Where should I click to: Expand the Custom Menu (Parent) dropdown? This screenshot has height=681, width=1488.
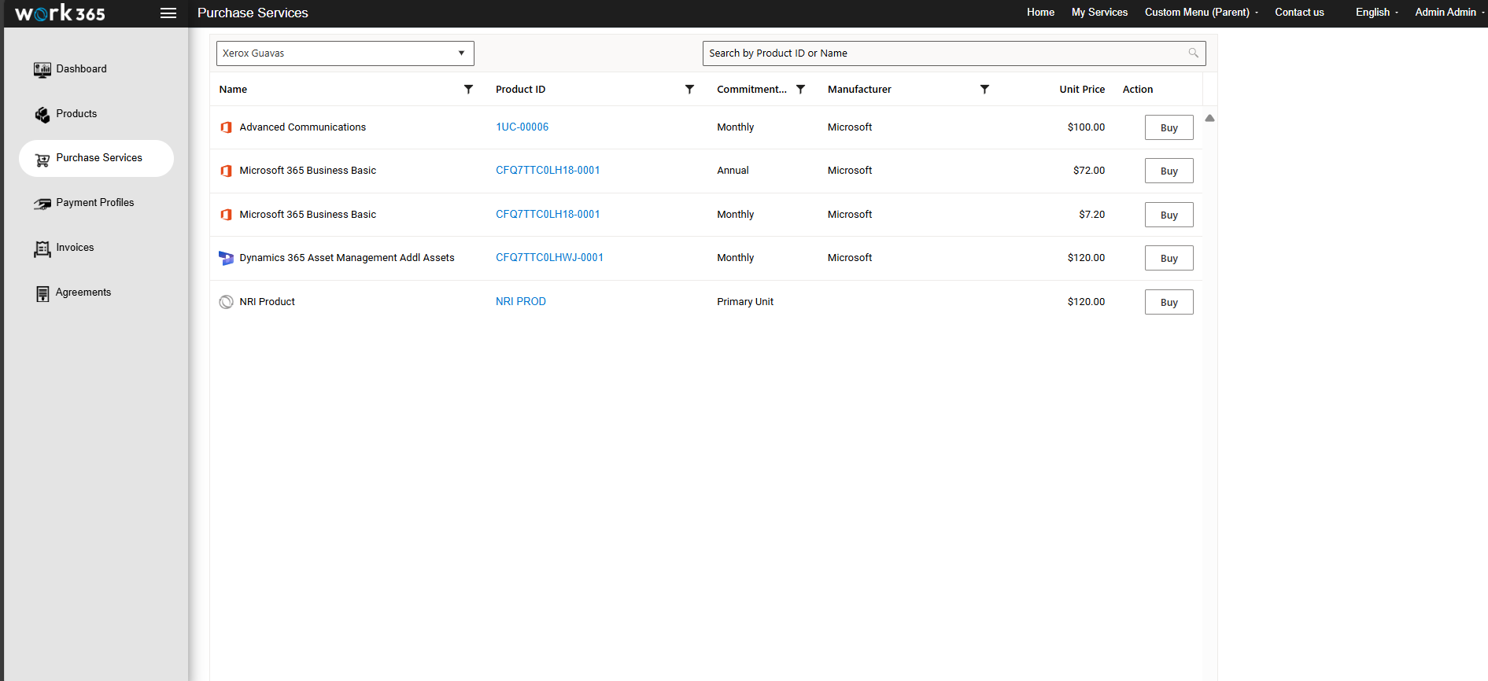1201,12
